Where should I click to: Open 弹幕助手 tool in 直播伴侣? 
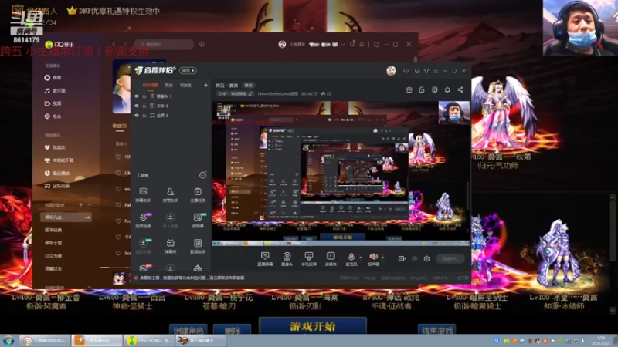point(143,194)
